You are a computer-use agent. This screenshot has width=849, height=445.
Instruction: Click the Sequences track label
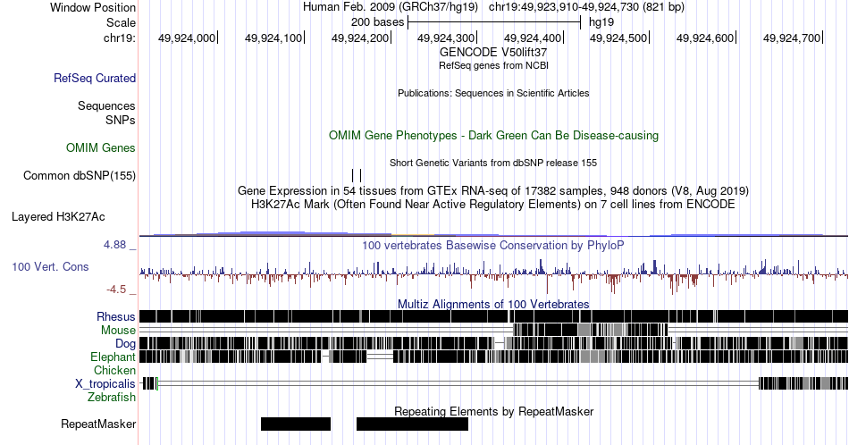[106, 105]
